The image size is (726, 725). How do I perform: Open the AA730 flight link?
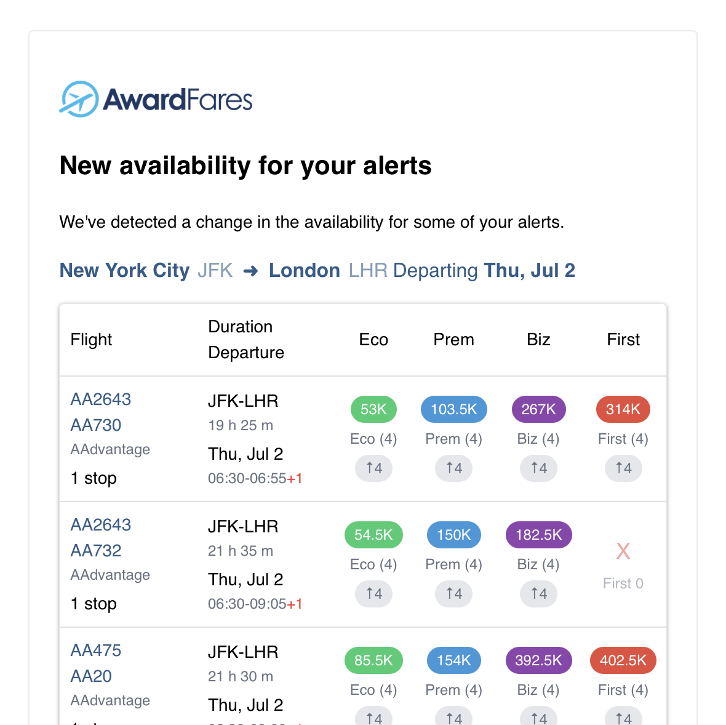(x=96, y=425)
